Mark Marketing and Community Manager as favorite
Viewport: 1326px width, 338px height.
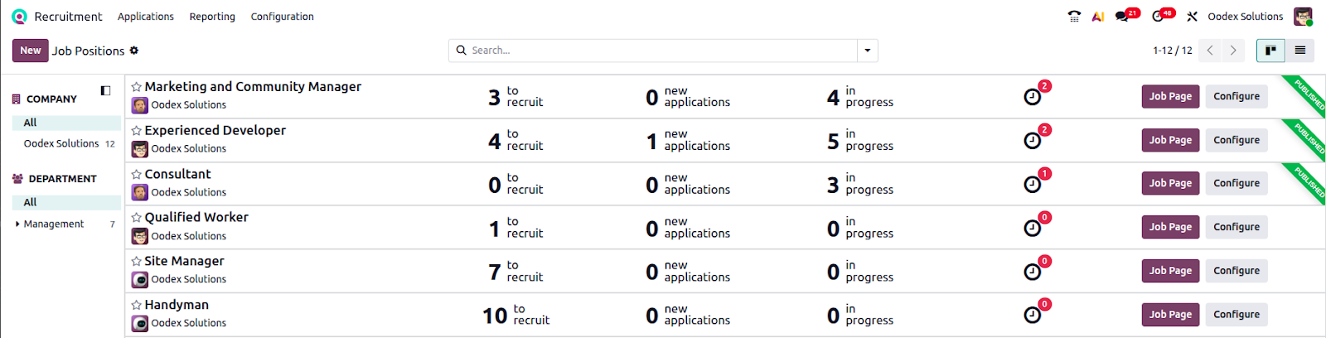(137, 87)
